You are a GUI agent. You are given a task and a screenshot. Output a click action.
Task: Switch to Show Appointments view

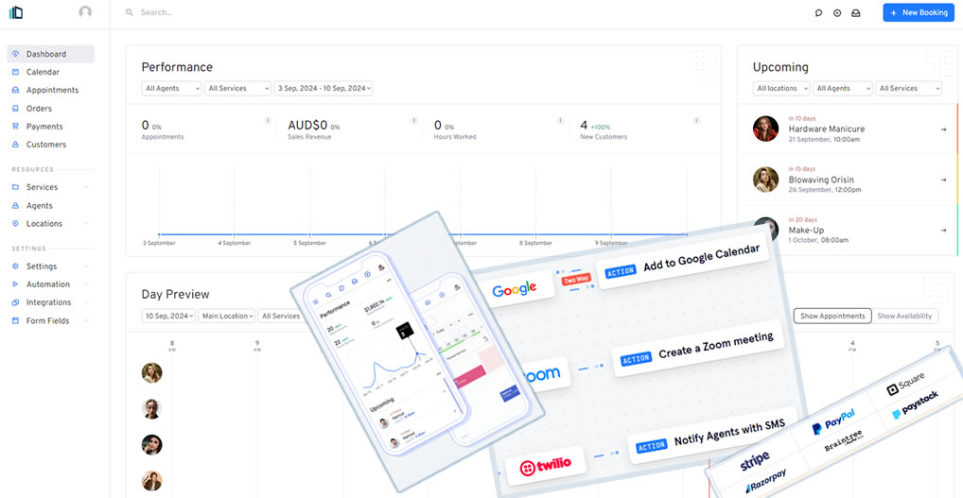pyautogui.click(x=832, y=316)
